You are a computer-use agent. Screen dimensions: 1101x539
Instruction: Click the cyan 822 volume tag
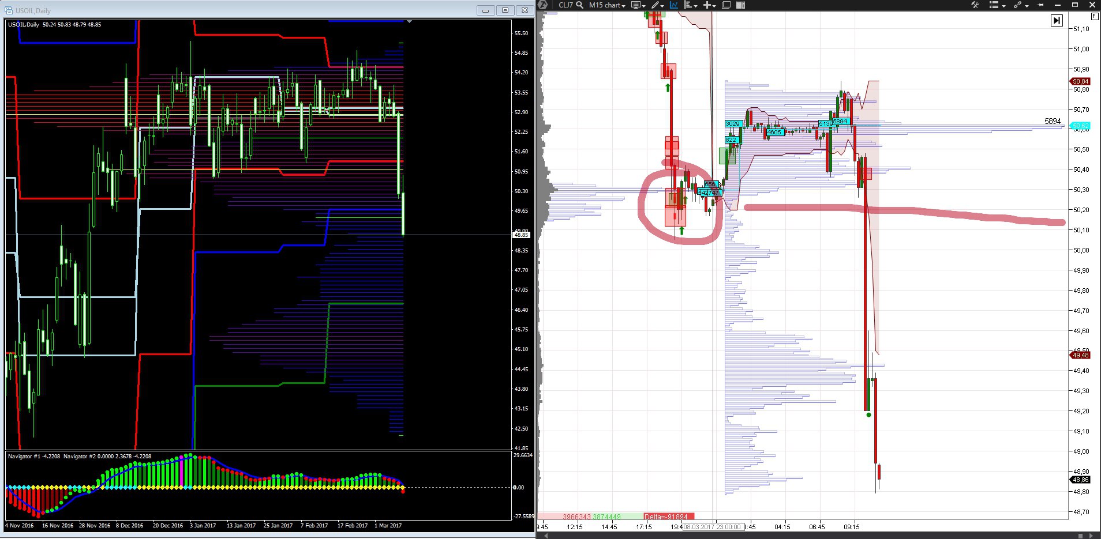coord(731,140)
